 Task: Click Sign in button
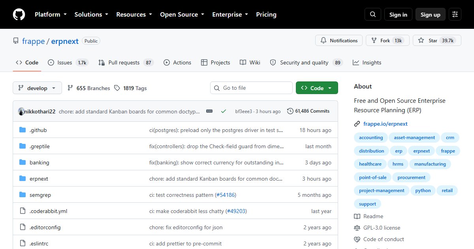(398, 15)
